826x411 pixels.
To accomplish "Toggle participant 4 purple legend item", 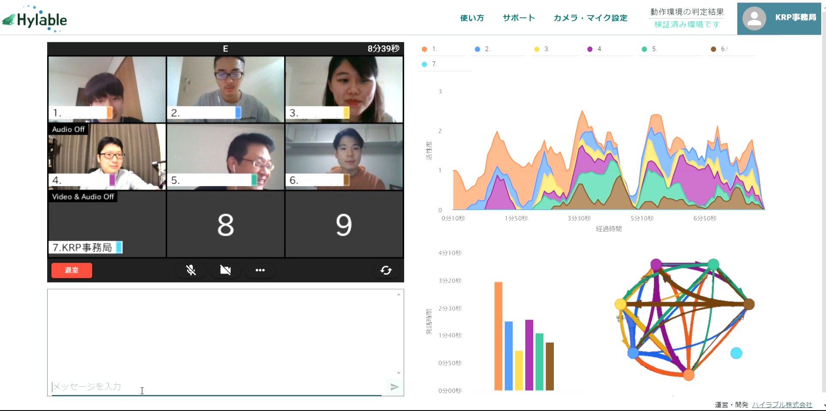I will [x=595, y=49].
